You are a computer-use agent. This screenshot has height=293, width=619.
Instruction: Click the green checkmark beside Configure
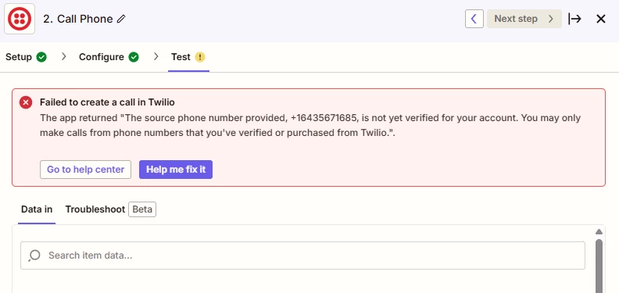134,57
